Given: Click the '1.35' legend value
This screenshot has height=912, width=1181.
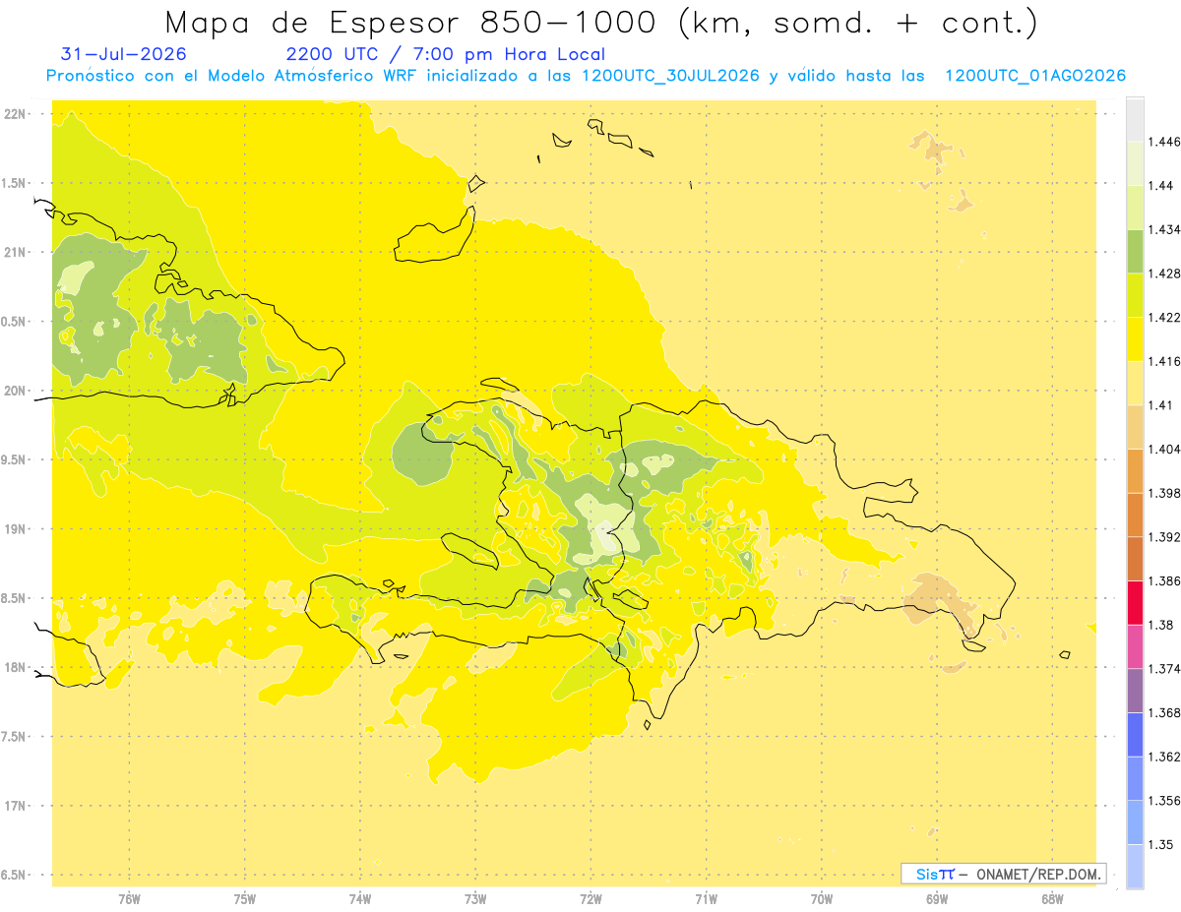Looking at the screenshot, I should click(1160, 844).
